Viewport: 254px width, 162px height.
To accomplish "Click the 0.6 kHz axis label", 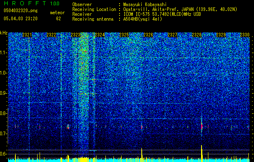I will click(3, 154).
